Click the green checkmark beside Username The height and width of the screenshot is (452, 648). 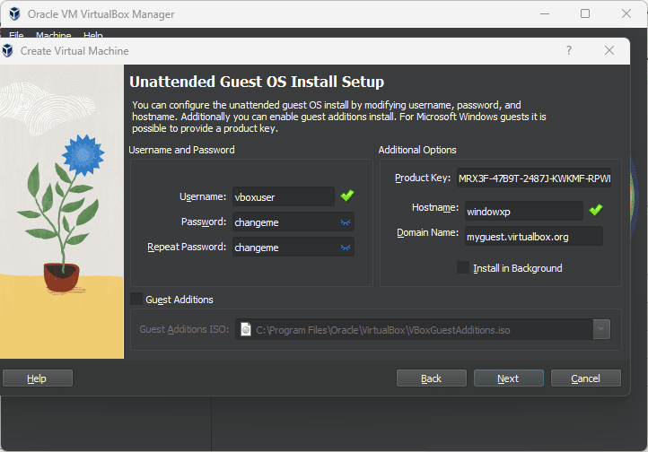[x=347, y=196]
